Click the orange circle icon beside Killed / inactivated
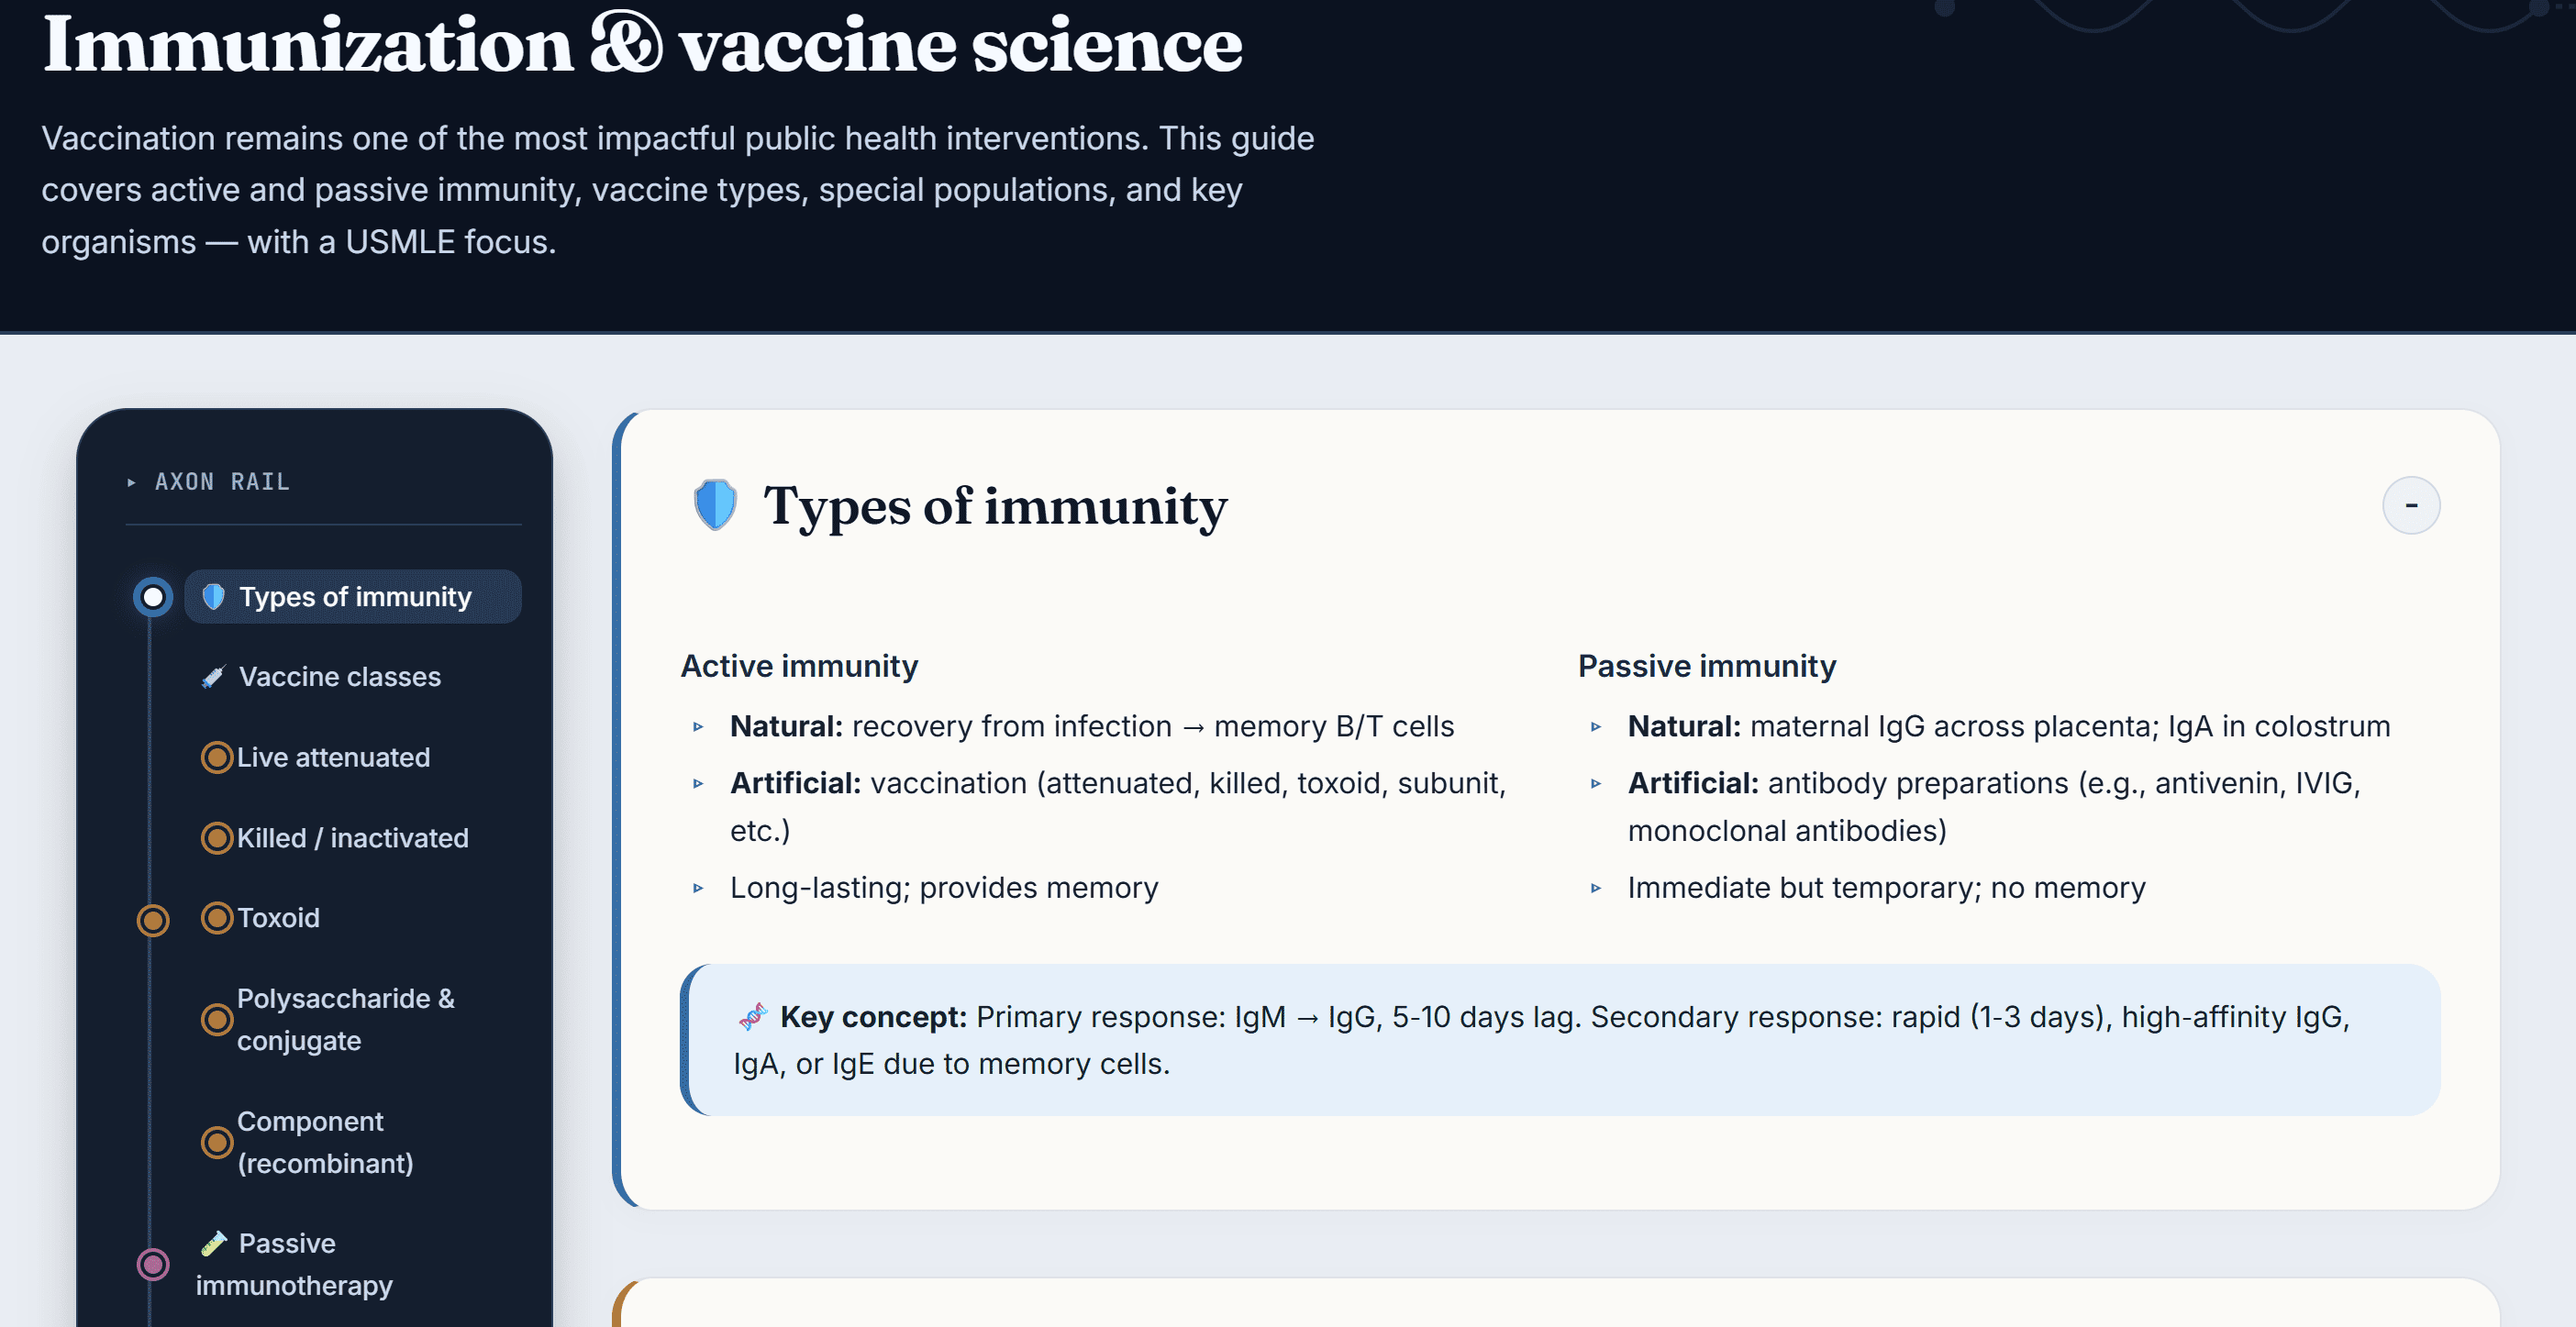This screenshot has width=2576, height=1327. (x=217, y=838)
